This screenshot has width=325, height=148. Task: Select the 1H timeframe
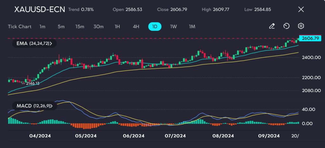click(117, 27)
